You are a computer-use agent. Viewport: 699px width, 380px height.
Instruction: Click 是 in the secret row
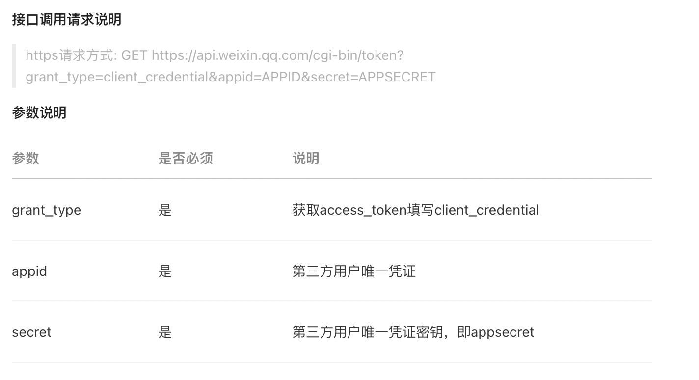tap(165, 332)
